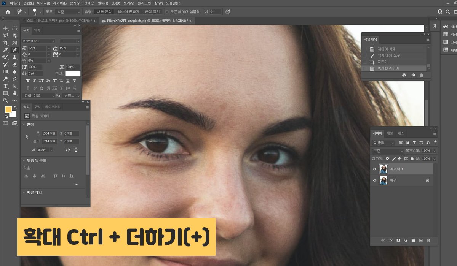
Task: Enable sample all layers checkbox
Action: coord(167,12)
